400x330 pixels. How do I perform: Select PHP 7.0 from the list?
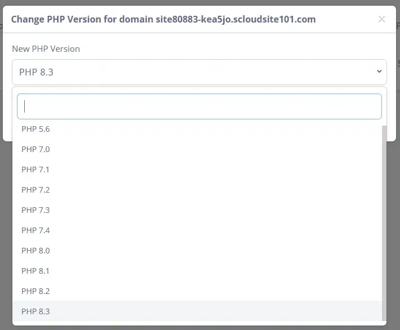point(197,149)
